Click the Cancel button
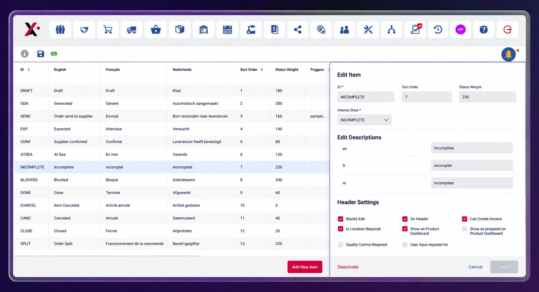539x292 pixels. click(x=475, y=267)
